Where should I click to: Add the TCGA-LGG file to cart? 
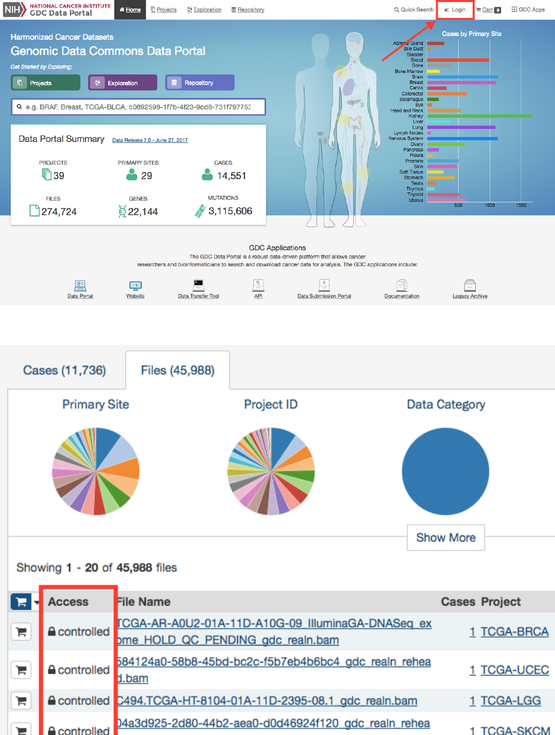(21, 701)
